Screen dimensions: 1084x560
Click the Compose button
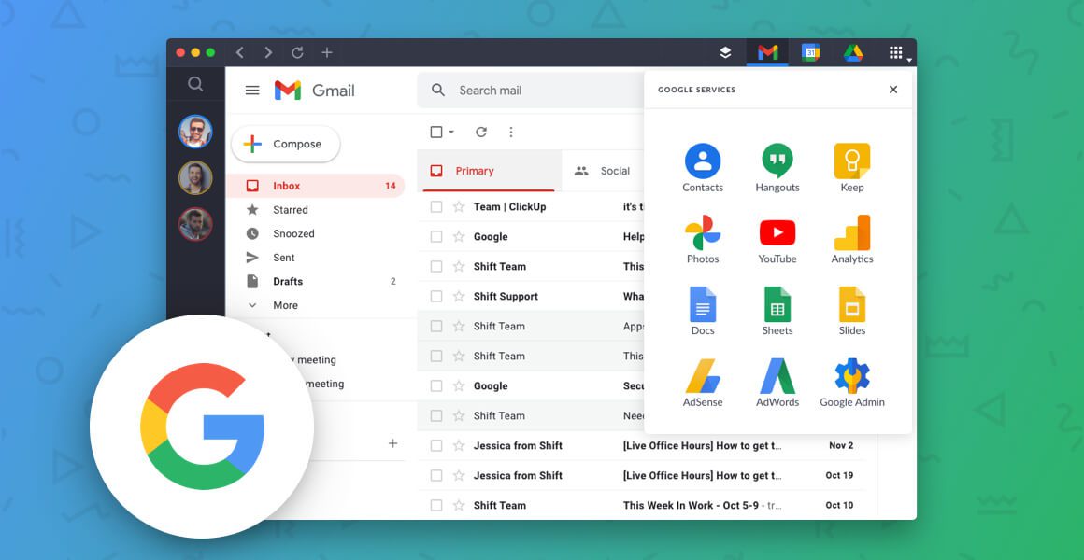pos(286,144)
